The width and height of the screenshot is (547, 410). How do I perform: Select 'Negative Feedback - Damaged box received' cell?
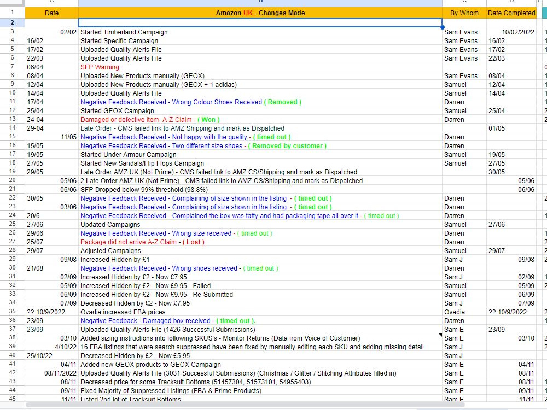click(260, 321)
